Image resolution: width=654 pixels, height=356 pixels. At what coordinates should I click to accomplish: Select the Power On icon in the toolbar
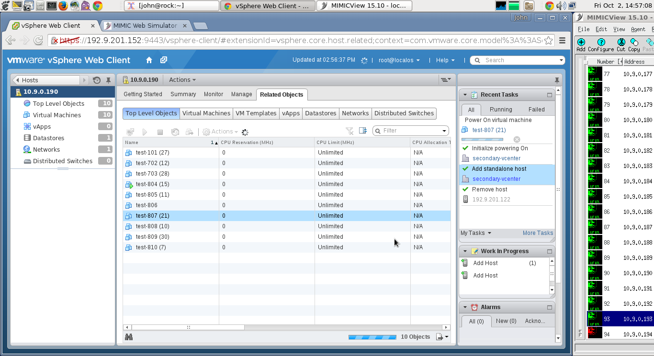pyautogui.click(x=146, y=132)
